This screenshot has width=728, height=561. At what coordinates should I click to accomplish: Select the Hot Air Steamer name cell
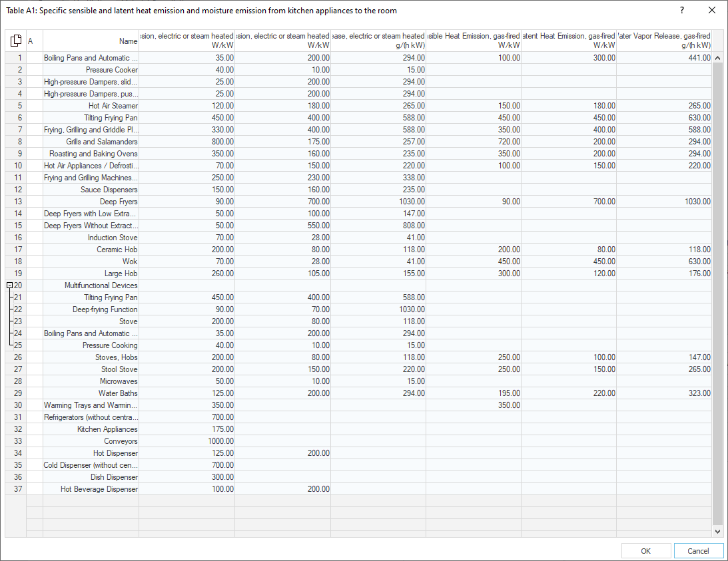(91, 106)
